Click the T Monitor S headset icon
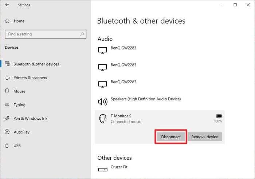The height and width of the screenshot is (179, 255). pyautogui.click(x=103, y=119)
